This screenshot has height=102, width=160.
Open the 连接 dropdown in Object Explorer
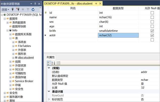5,10
